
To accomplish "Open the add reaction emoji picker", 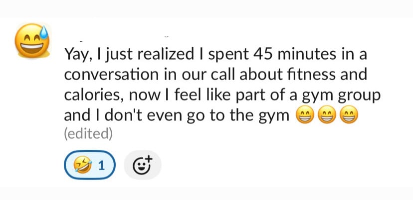I will (x=143, y=165).
